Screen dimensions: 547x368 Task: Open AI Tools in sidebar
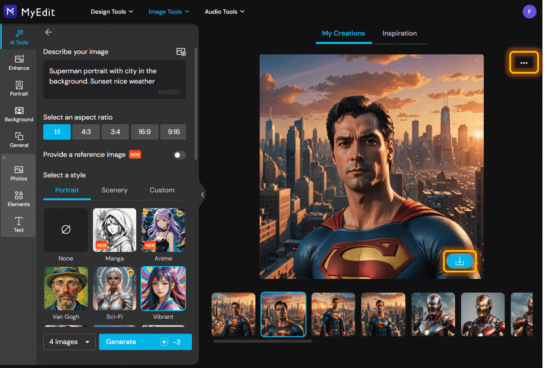point(19,37)
